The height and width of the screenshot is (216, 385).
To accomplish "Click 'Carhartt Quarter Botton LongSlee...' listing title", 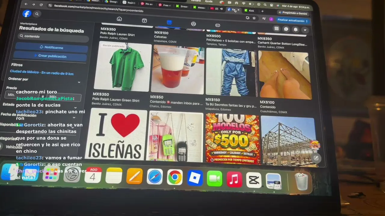I will click(282, 44).
